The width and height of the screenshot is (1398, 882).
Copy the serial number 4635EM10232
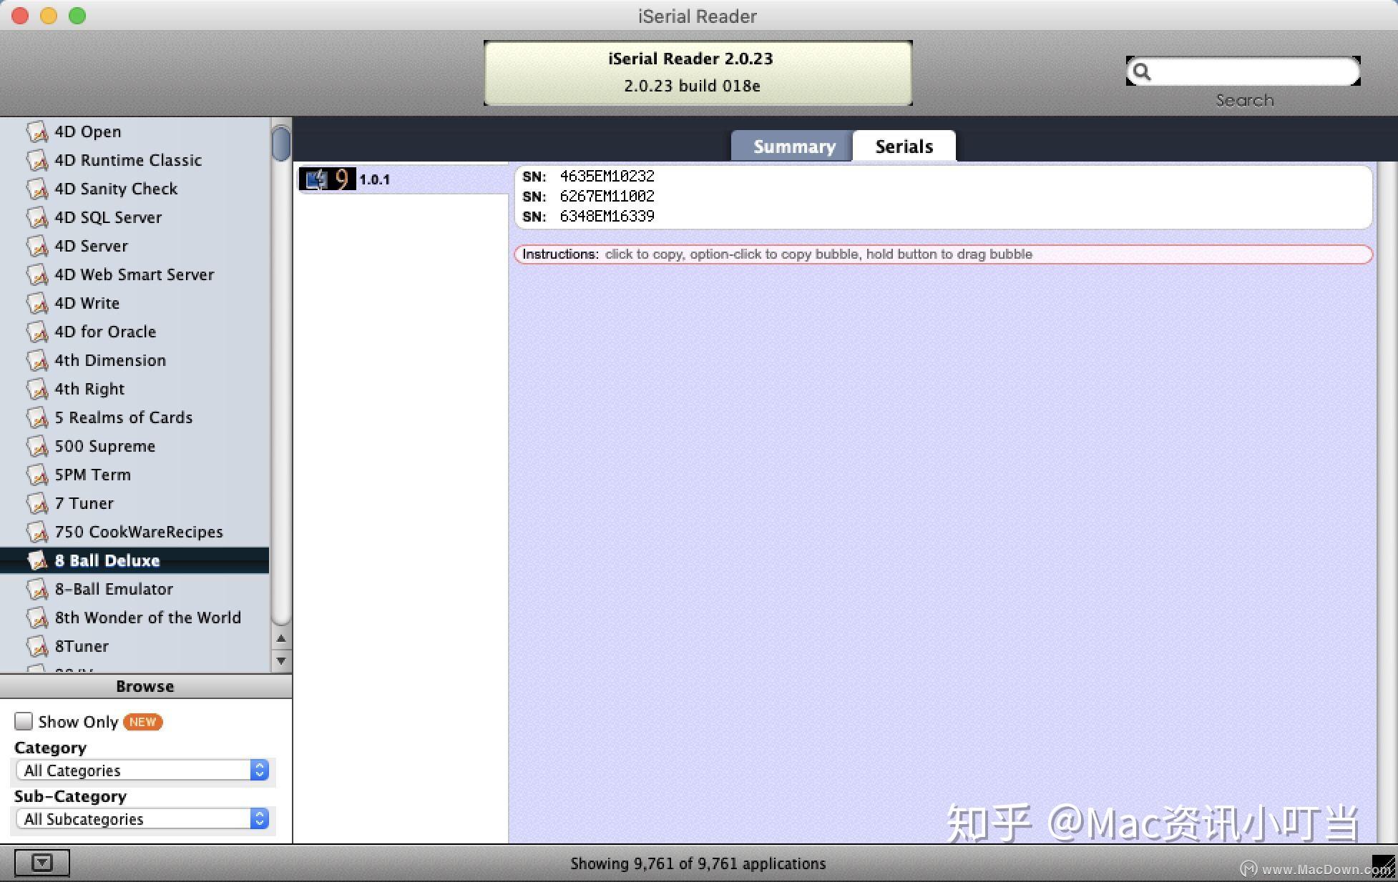tap(606, 176)
